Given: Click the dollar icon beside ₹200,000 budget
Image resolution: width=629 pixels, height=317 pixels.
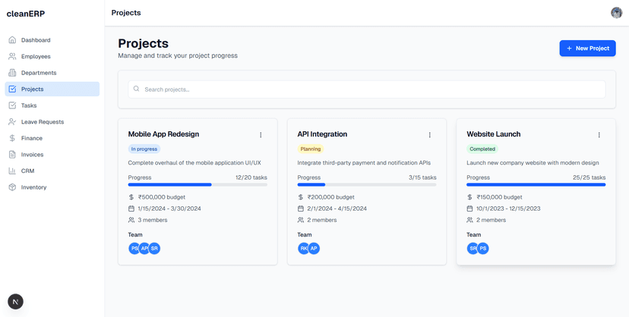Looking at the screenshot, I should (x=301, y=197).
